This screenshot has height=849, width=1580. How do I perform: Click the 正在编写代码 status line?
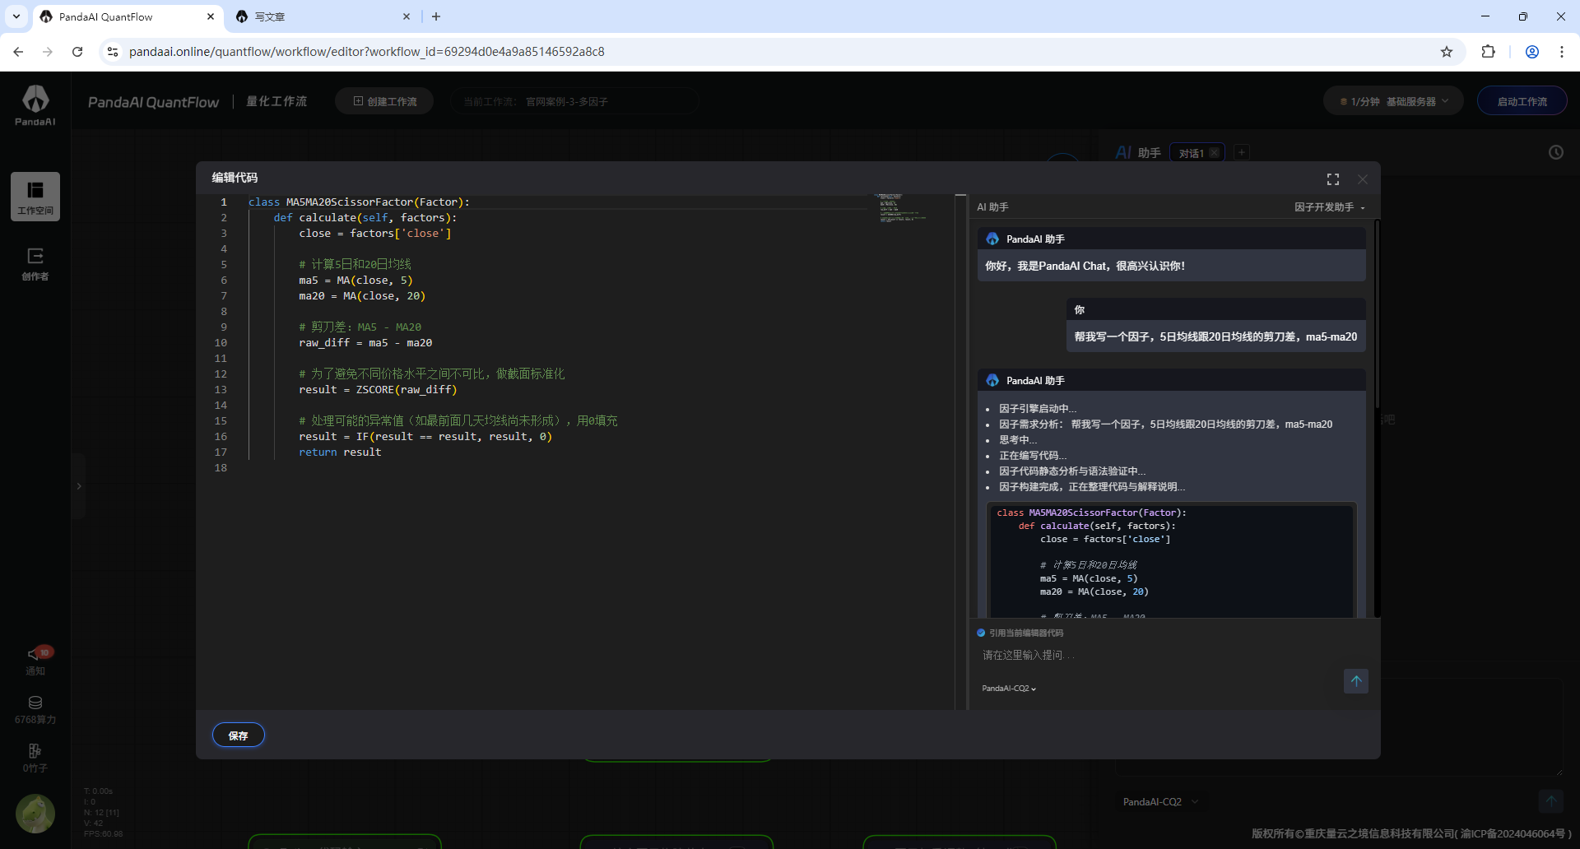tap(1033, 456)
